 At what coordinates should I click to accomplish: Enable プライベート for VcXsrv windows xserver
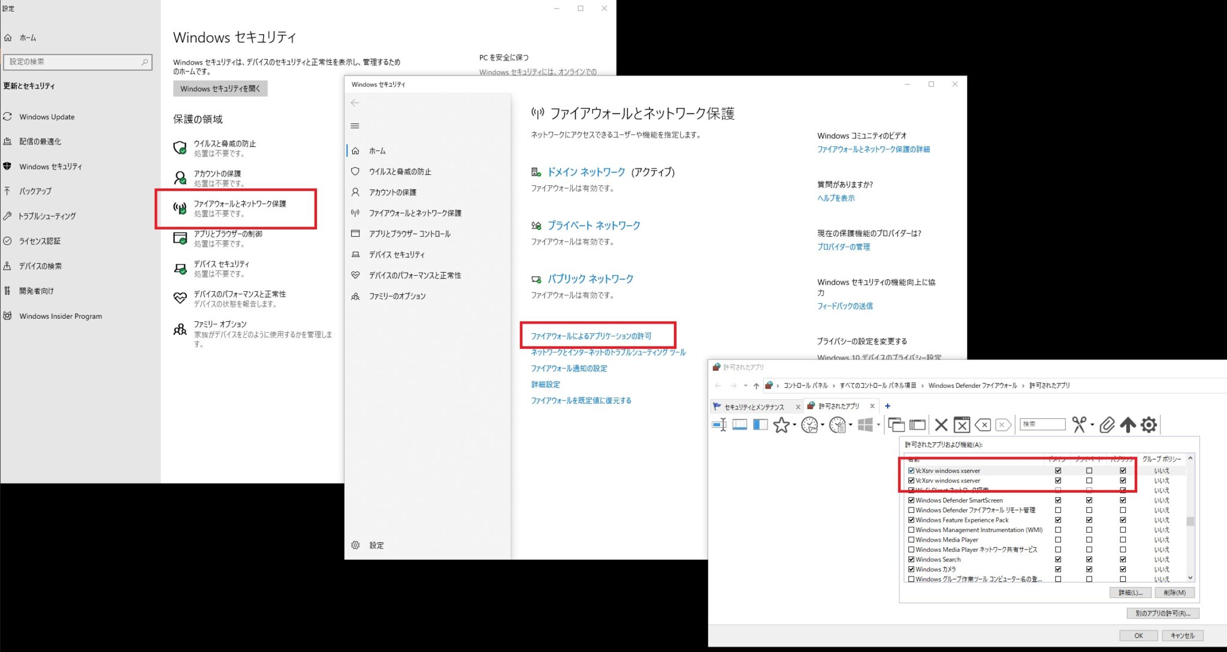pyautogui.click(x=1090, y=470)
